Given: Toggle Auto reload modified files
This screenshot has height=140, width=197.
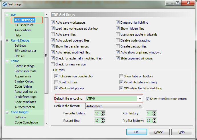Looking at the screenshot, I should 53,52.
